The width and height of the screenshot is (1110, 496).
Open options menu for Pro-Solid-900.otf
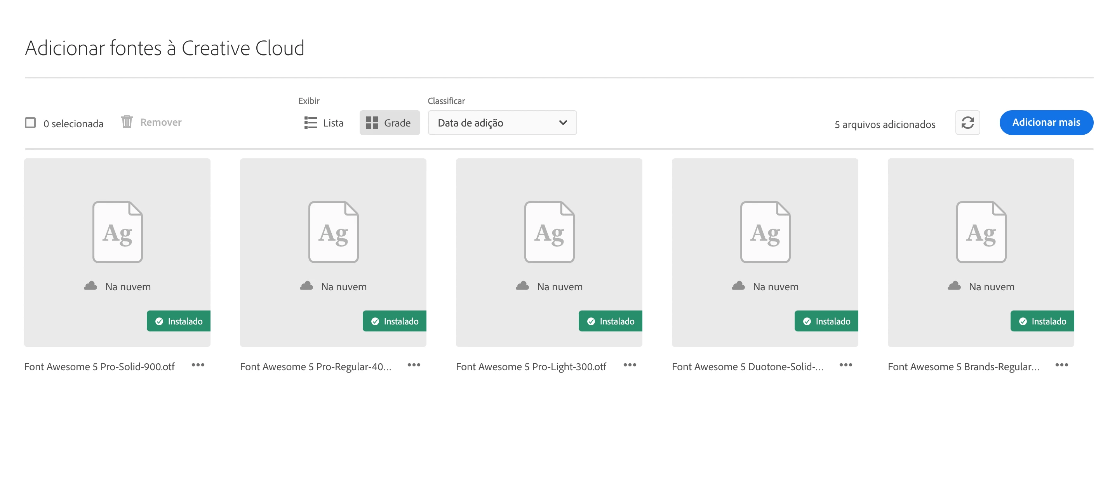198,365
